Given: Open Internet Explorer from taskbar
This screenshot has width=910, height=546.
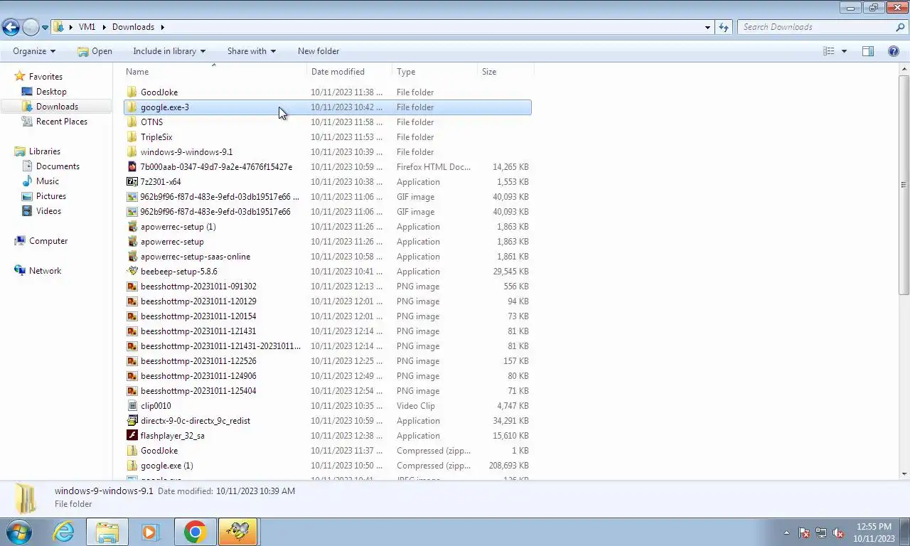Looking at the screenshot, I should (x=63, y=532).
